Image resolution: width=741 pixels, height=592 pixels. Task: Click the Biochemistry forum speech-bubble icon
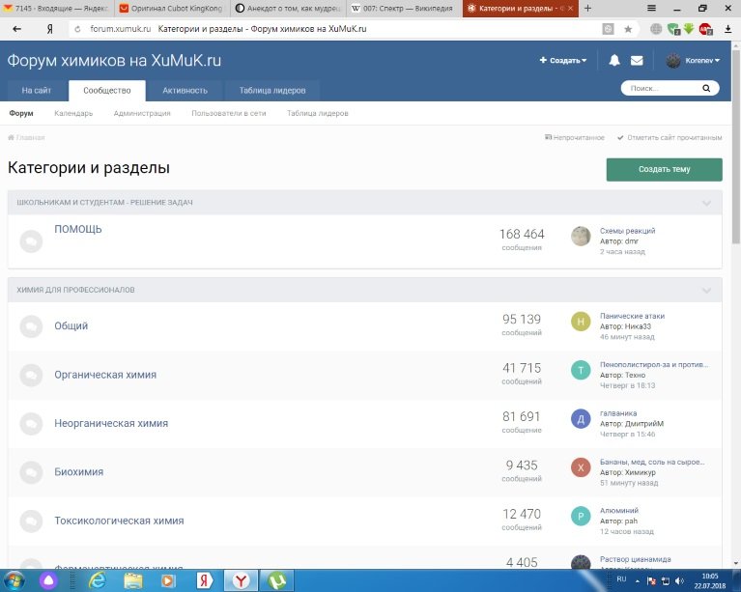(x=31, y=472)
